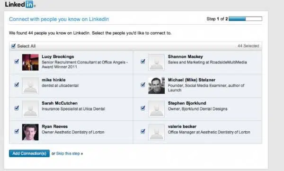Click the '44 Selected' counter text
Image resolution: width=284 pixels, height=171 pixels.
point(248,46)
